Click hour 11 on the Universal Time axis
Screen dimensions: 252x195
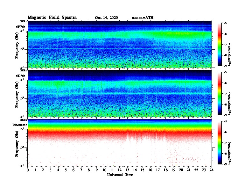(112, 170)
